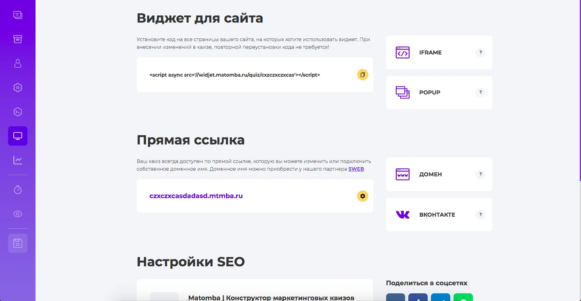This screenshot has width=581, height=301.
Task: Click the IFRAME code window icon
Action: (403, 52)
